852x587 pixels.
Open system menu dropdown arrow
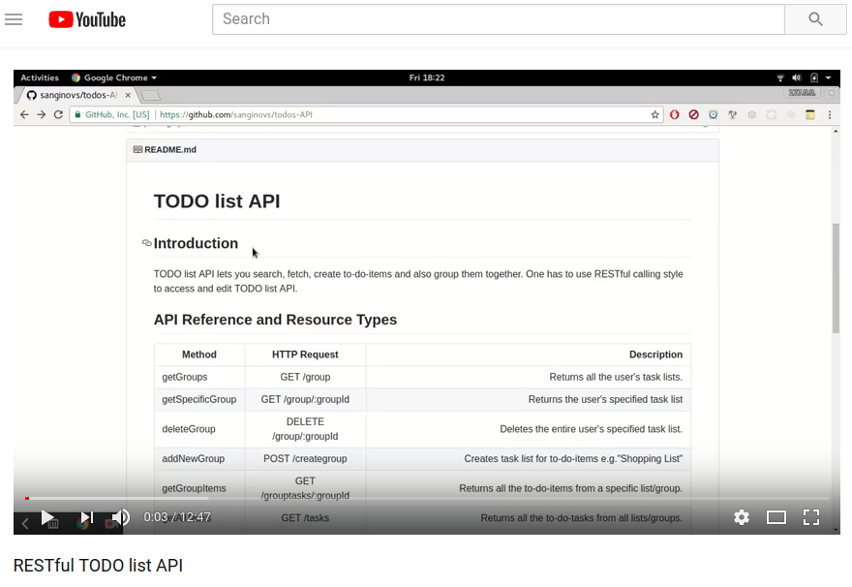coord(828,77)
